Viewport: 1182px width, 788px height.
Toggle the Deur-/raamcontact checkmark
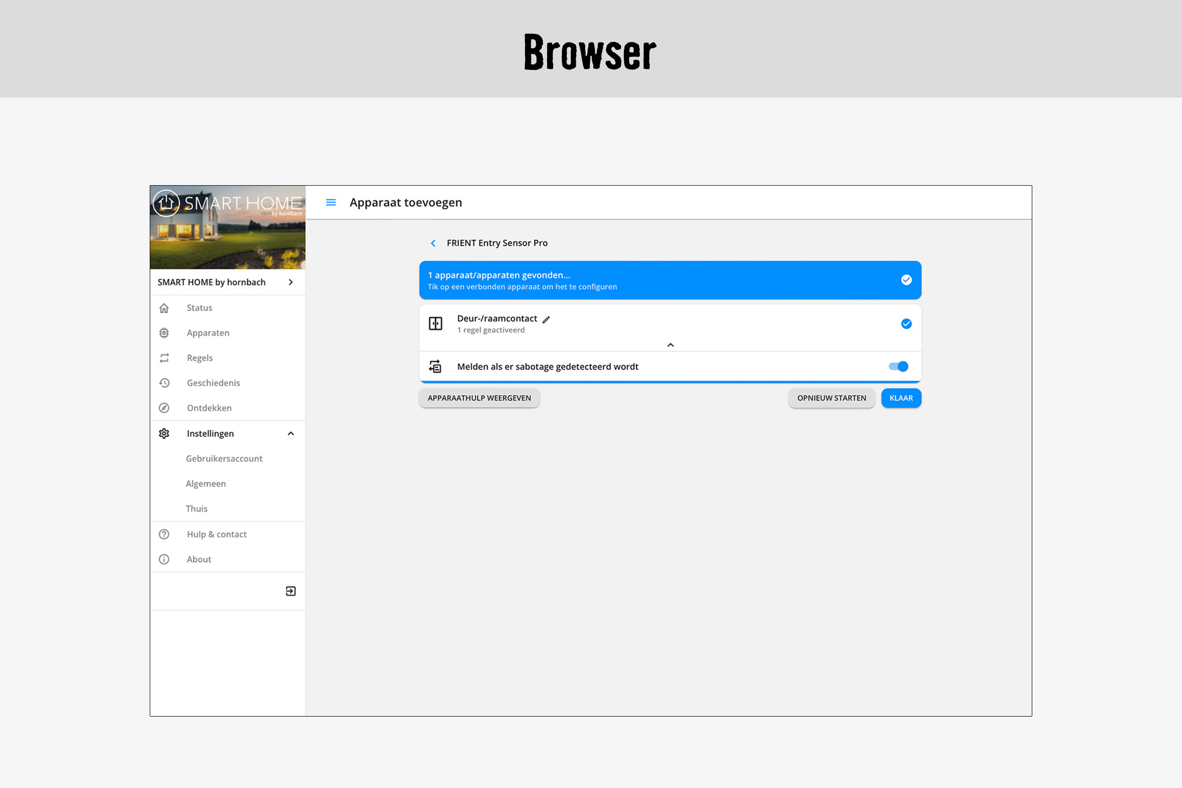pyautogui.click(x=906, y=324)
